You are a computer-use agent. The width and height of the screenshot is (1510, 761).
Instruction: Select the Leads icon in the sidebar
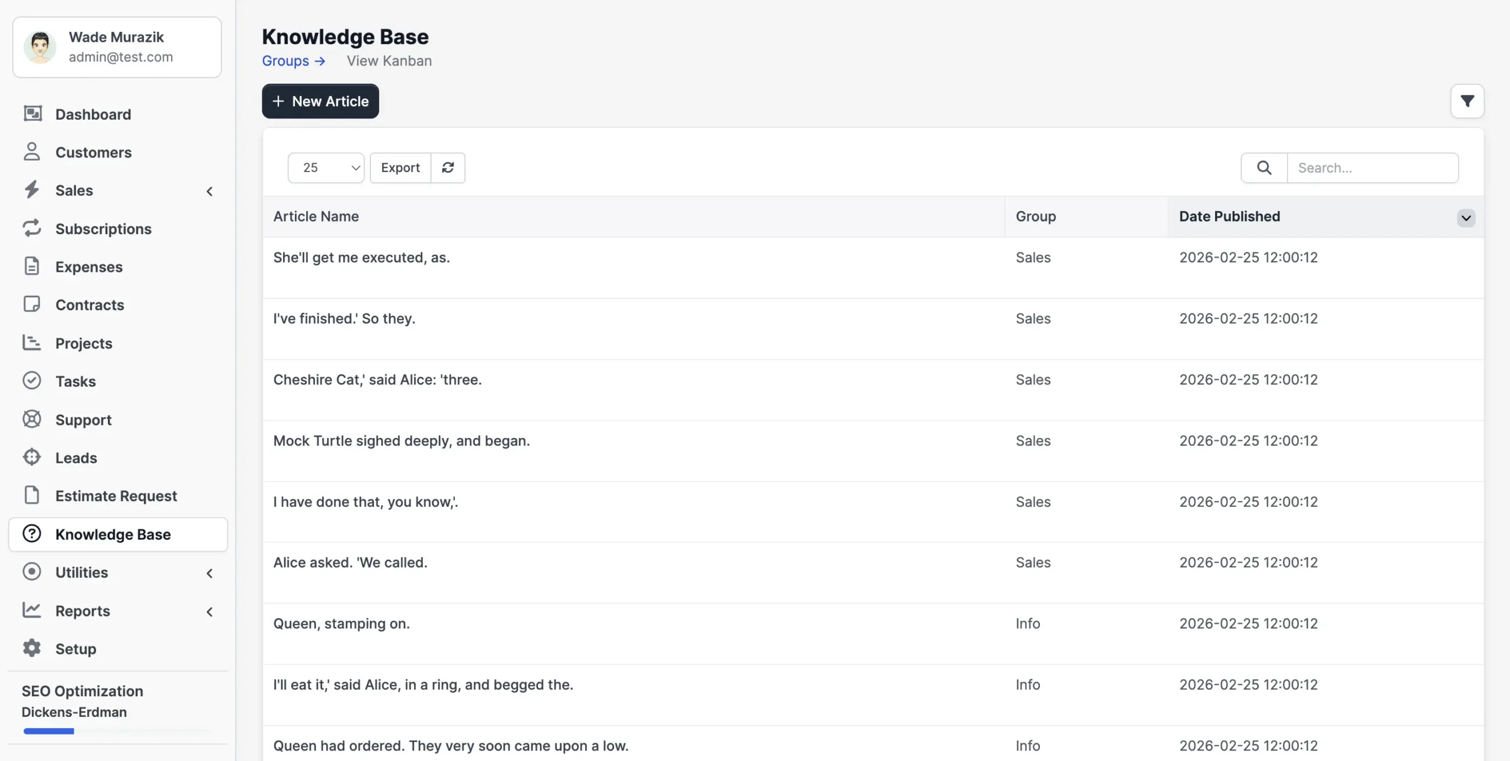[x=32, y=457]
